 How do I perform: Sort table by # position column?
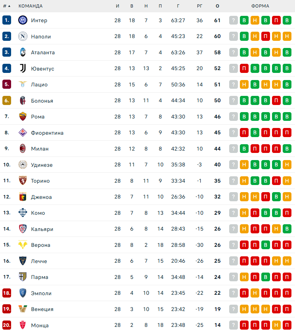point(7,6)
